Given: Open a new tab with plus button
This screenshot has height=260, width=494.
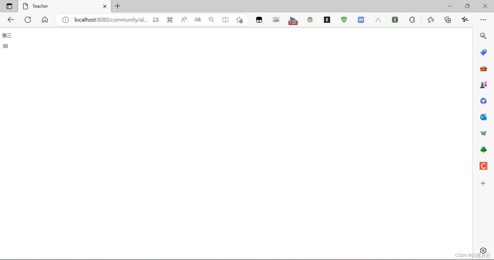Looking at the screenshot, I should (x=118, y=6).
